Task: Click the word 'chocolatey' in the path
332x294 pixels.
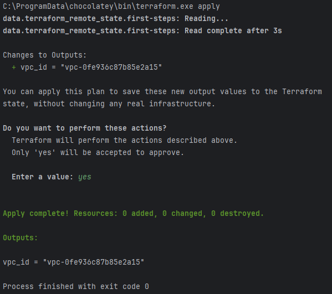Action: click(x=91, y=7)
